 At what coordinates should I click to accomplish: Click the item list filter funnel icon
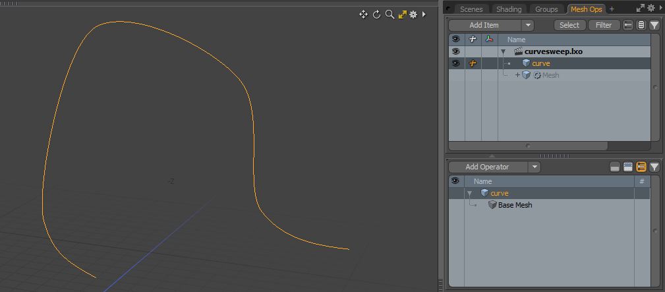[x=654, y=25]
